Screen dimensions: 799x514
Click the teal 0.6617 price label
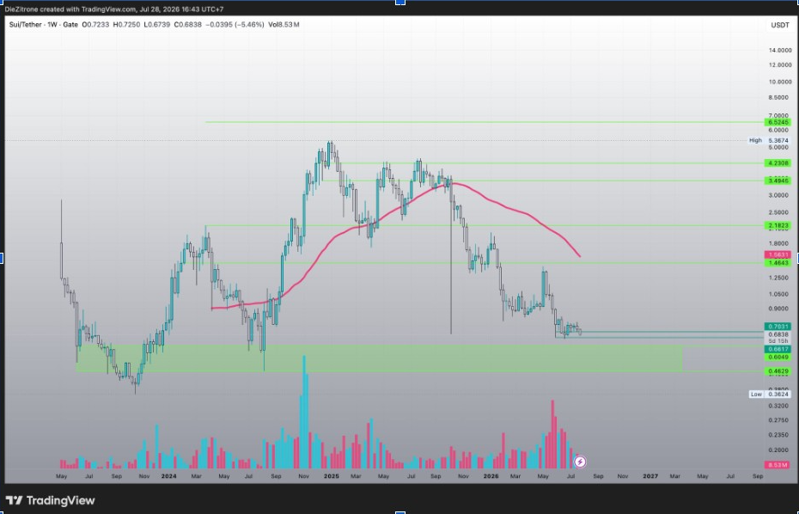coord(777,349)
